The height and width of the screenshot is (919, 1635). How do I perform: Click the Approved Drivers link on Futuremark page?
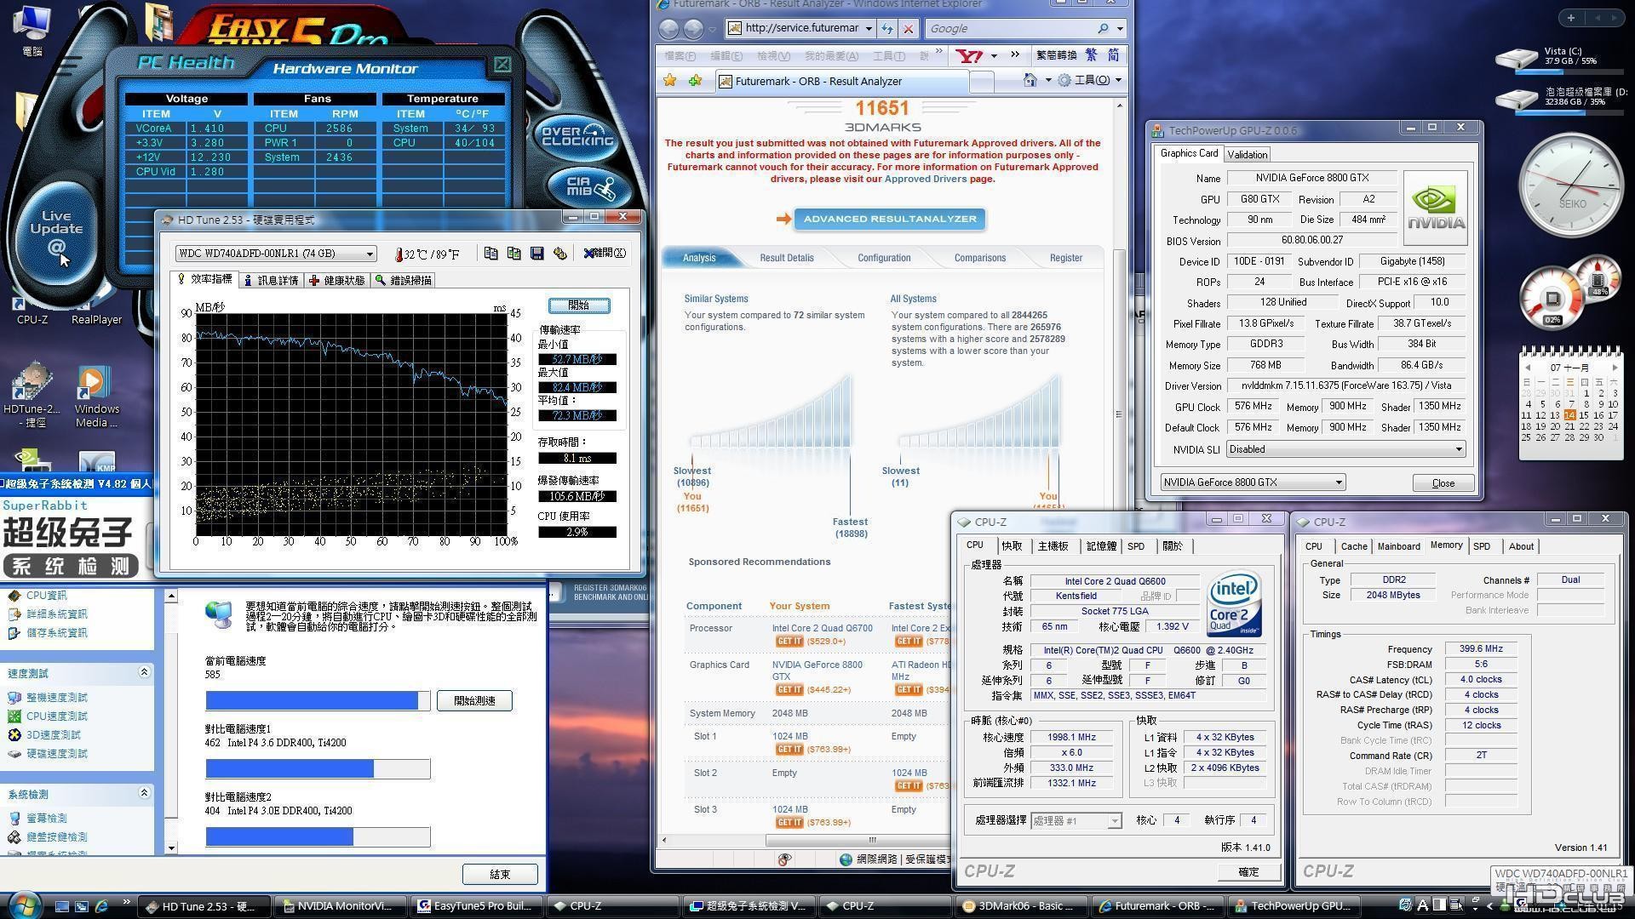925,179
